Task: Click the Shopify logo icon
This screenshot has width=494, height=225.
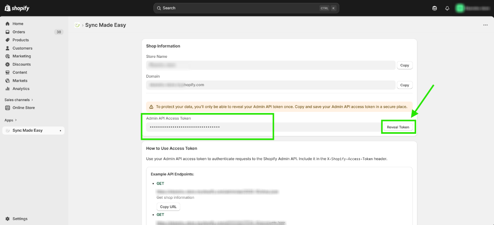Action: pyautogui.click(x=7, y=8)
